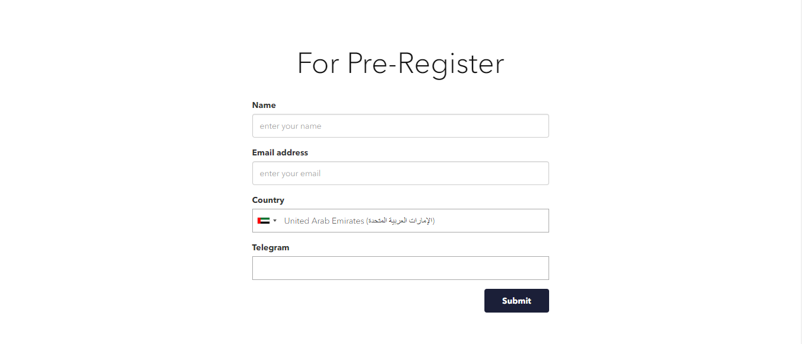
Task: Click the "Country" field label
Action: (268, 200)
